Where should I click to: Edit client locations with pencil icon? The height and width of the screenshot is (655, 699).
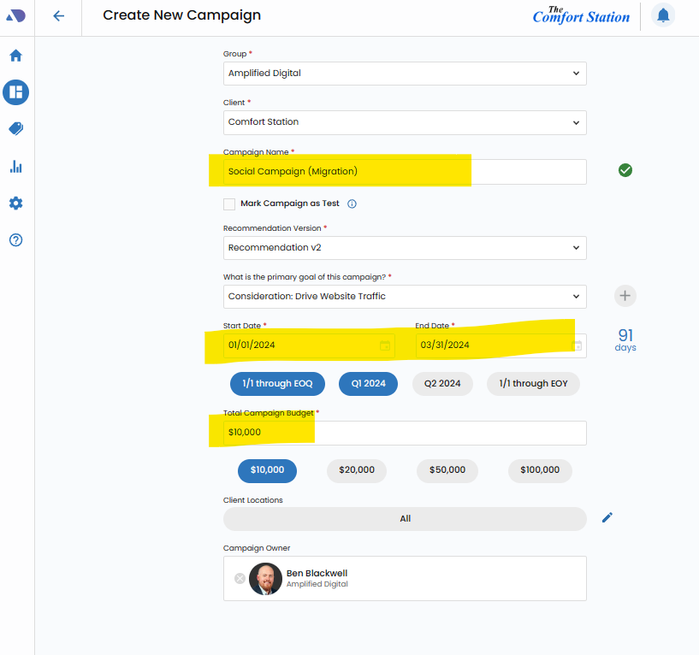[607, 517]
